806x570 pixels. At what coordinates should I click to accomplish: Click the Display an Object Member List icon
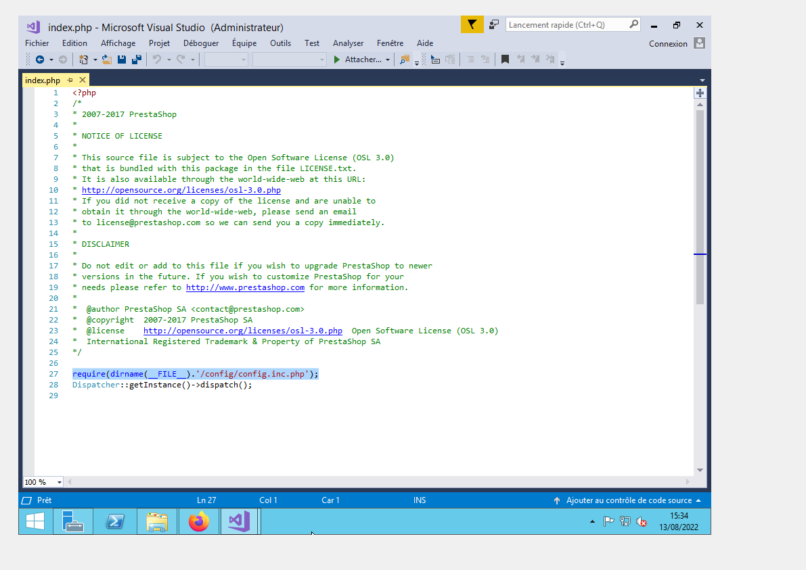(435, 60)
